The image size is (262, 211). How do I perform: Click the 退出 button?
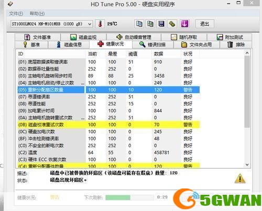click(204, 24)
